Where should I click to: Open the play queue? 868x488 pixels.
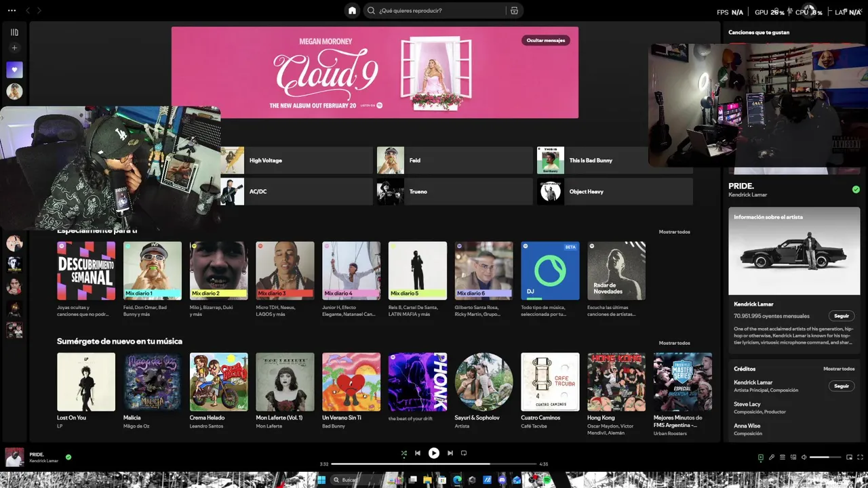783,457
